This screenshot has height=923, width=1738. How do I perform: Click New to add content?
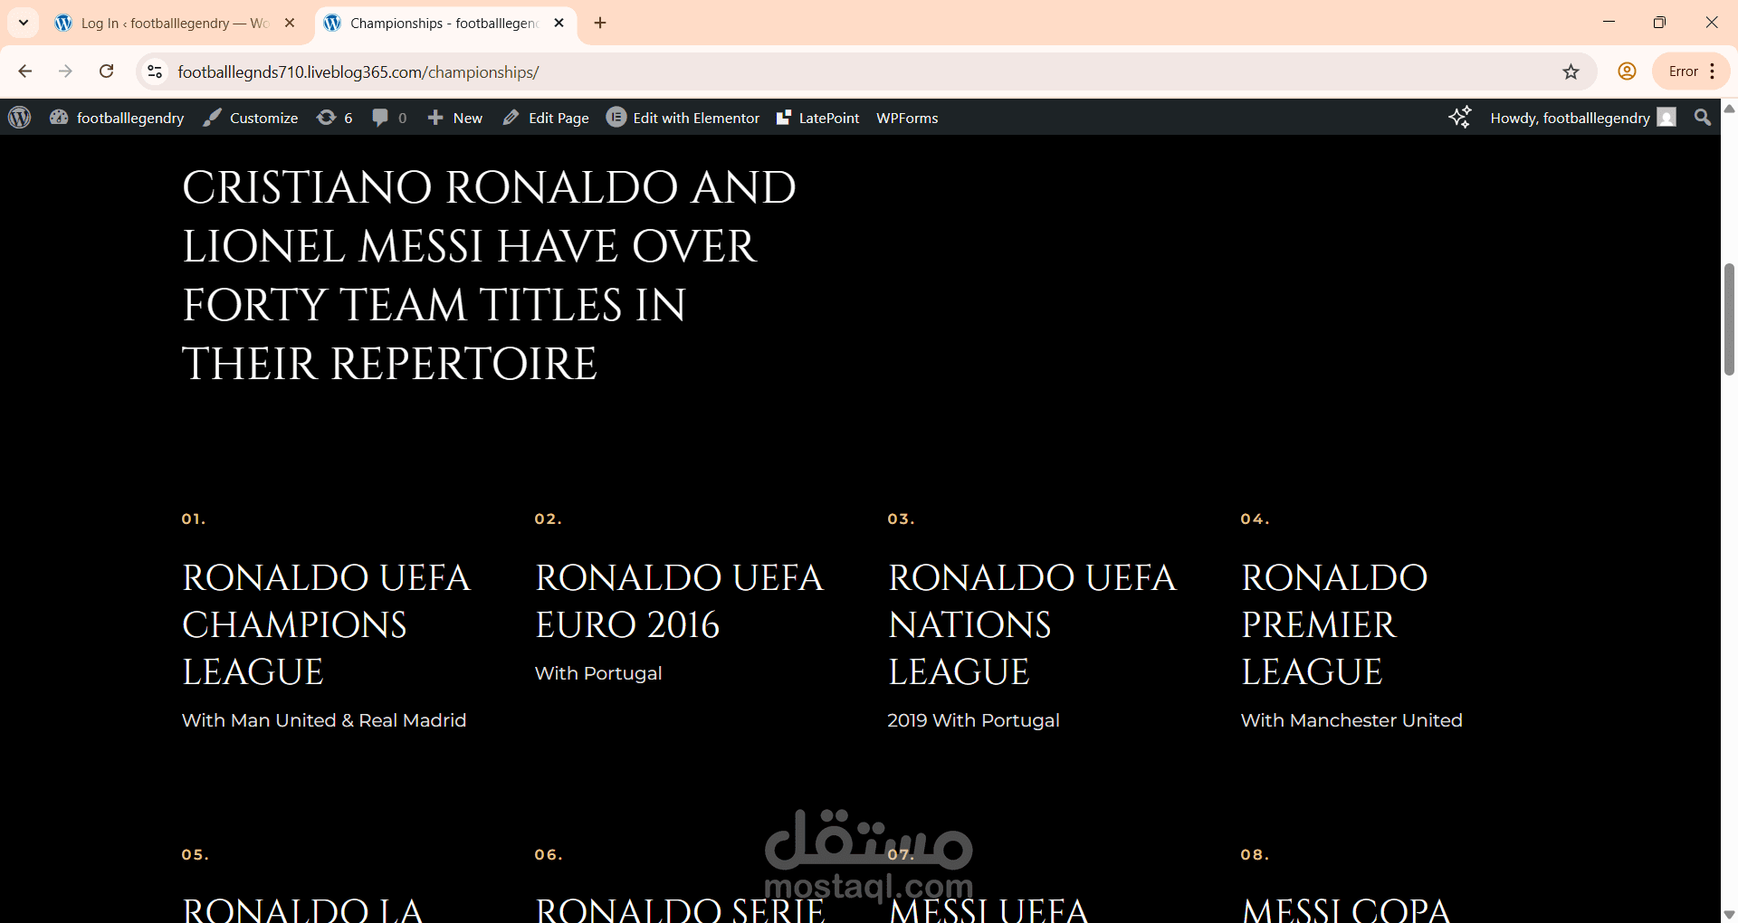tap(455, 118)
